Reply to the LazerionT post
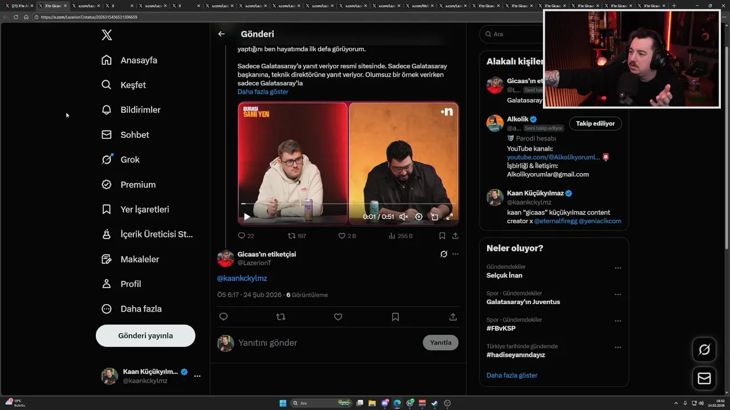The width and height of the screenshot is (730, 410). [x=224, y=317]
